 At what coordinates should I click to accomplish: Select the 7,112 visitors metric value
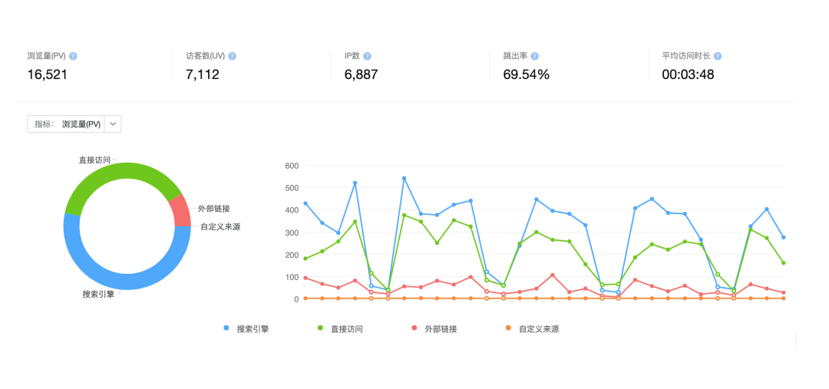(x=203, y=74)
